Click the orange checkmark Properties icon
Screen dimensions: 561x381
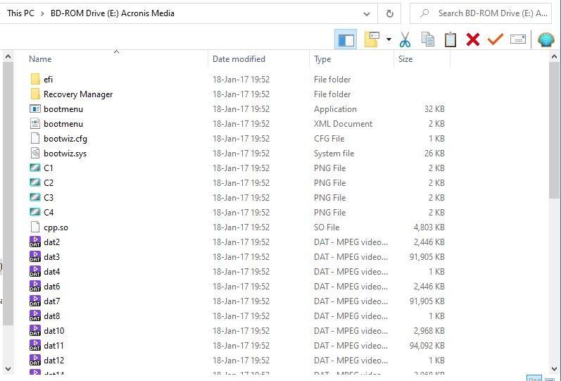pyautogui.click(x=495, y=39)
